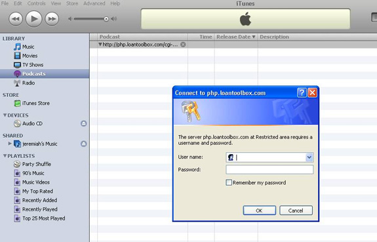Viewport: 377px width, 242px height.
Task: Click the Help question mark in the dialog title bar
Action: (302, 92)
